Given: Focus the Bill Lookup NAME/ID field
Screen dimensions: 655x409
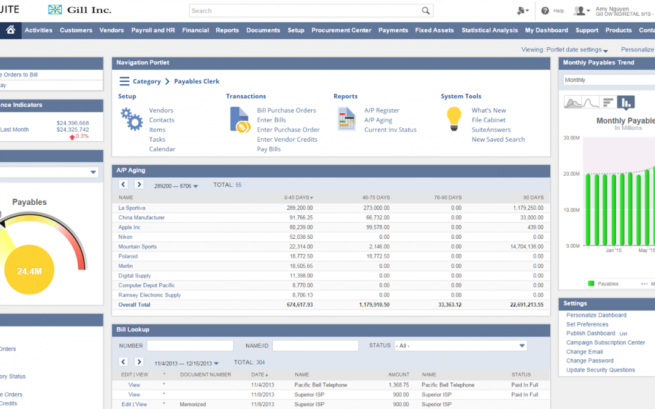Looking at the screenshot, I should tap(315, 345).
